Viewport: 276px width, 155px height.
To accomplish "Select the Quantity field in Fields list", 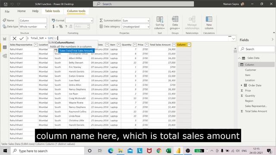I will (x=250, y=96).
